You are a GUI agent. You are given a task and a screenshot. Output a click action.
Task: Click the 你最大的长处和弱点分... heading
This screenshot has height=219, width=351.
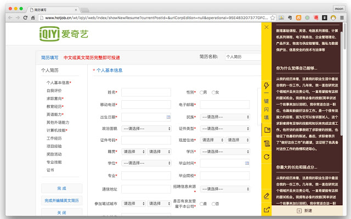coord(296,167)
